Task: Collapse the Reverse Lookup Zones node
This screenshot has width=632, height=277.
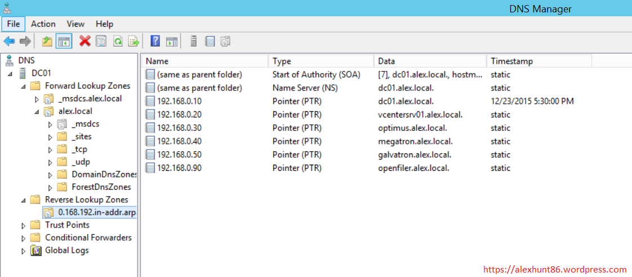Action: (24, 200)
